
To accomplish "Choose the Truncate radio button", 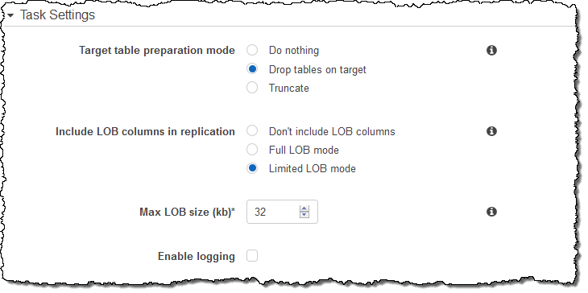I will (252, 88).
